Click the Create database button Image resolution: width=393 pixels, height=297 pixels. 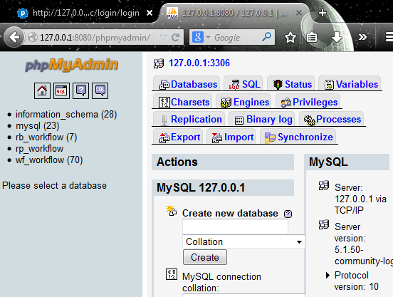pyautogui.click(x=205, y=257)
